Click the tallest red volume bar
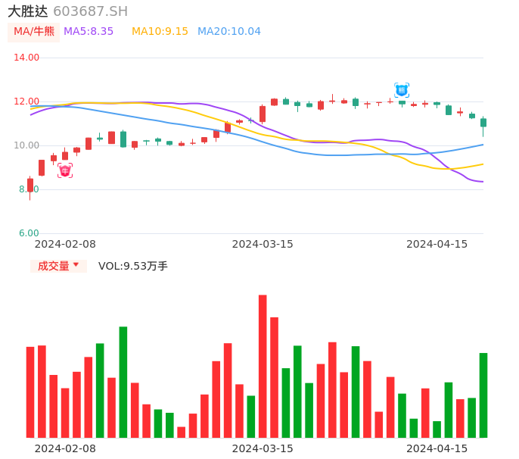This screenshot has width=519, height=459. pyautogui.click(x=263, y=366)
